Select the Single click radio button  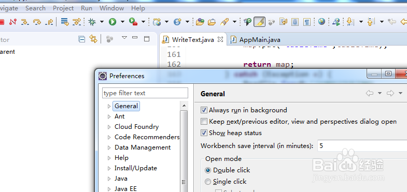[x=208, y=182]
